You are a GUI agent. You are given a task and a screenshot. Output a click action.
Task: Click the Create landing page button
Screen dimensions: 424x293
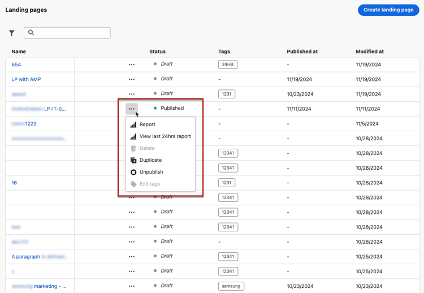click(388, 10)
